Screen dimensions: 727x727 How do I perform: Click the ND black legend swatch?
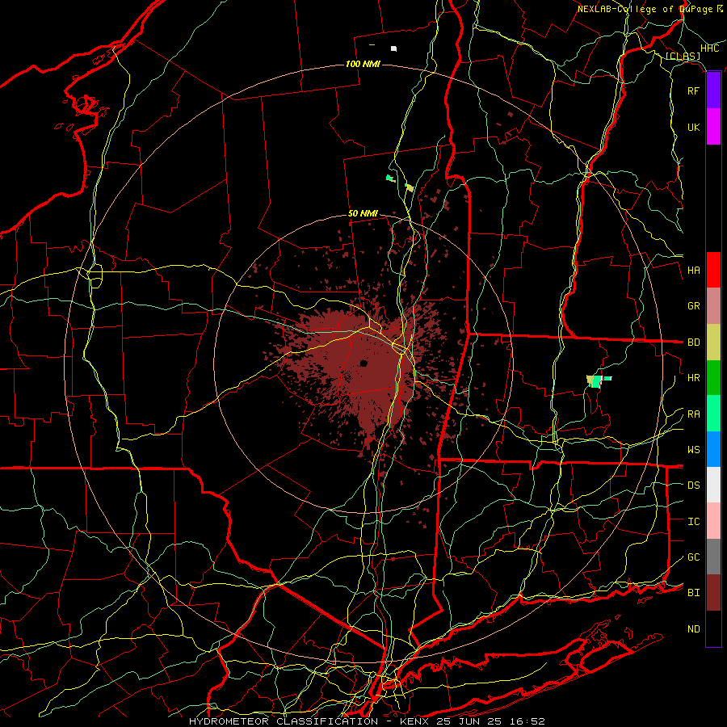pos(713,628)
